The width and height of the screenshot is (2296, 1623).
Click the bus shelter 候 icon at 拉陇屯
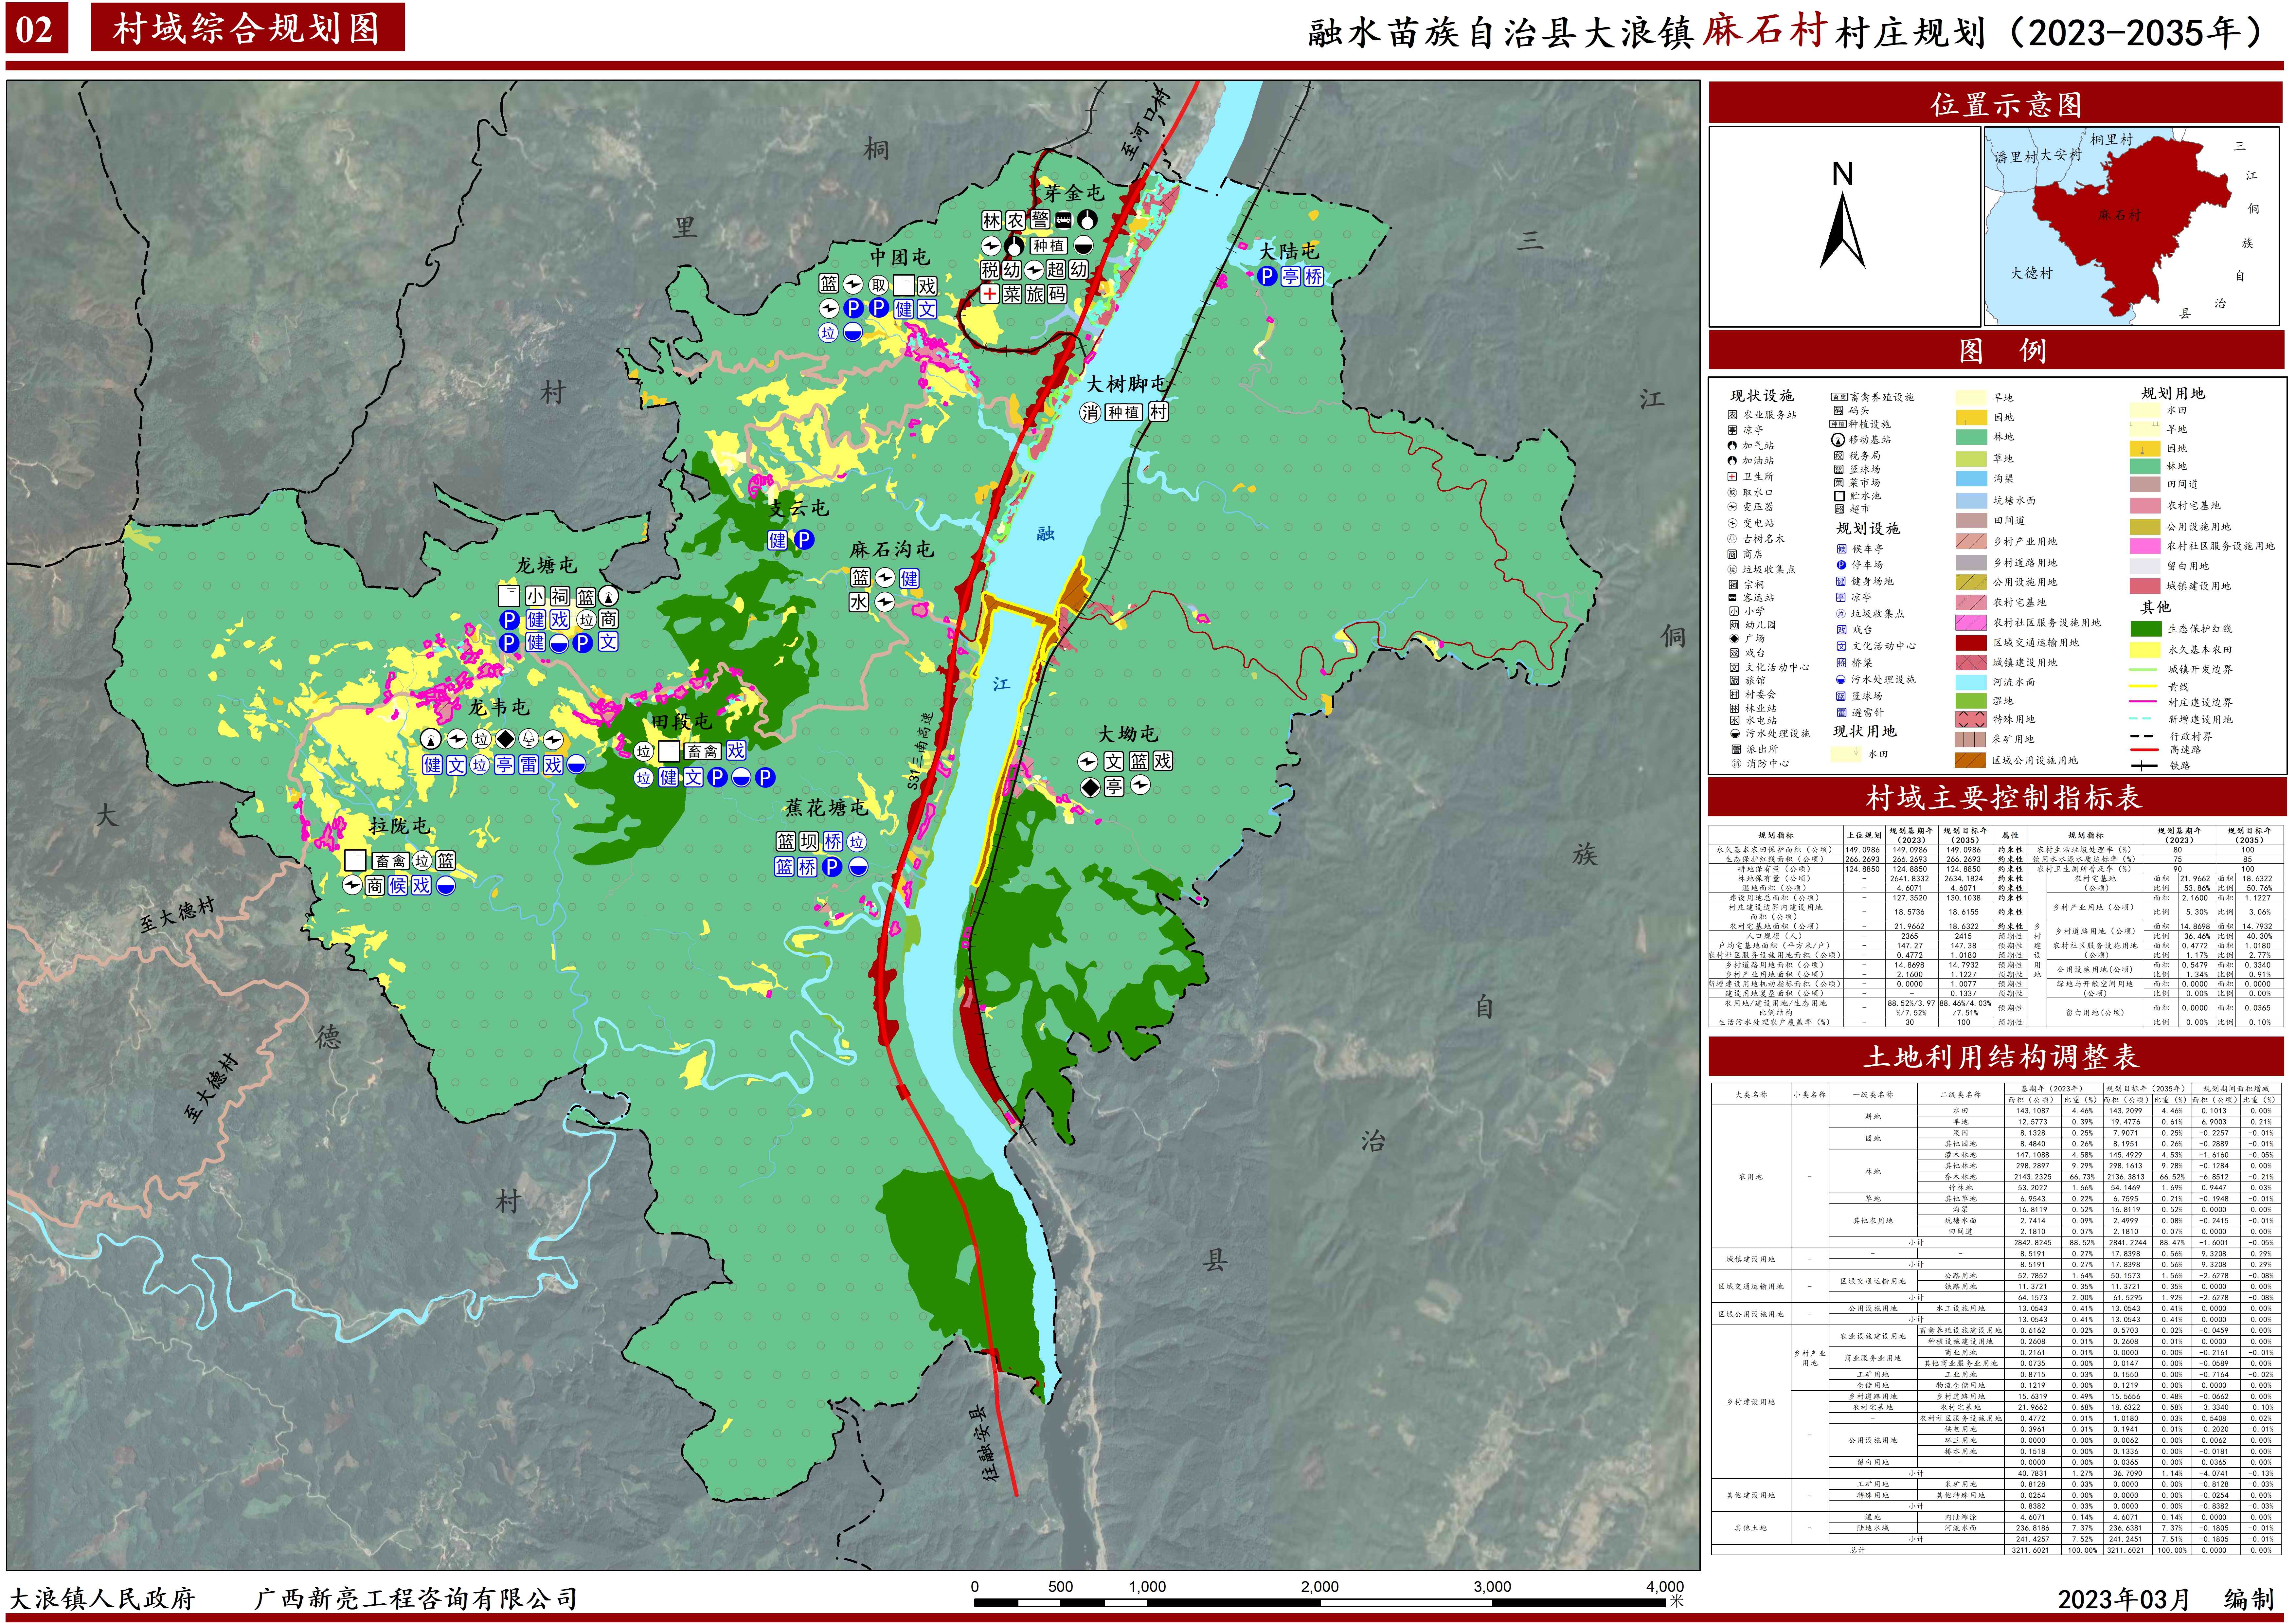(x=398, y=886)
